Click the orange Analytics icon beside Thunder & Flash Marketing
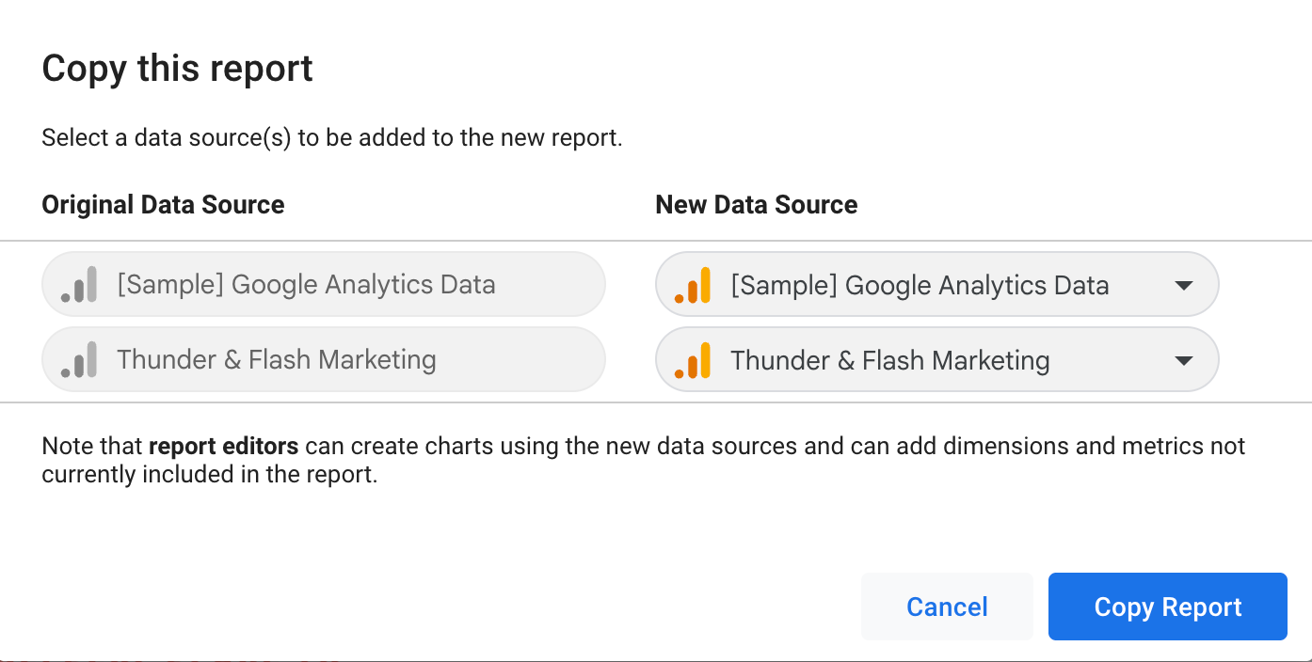 tap(693, 360)
